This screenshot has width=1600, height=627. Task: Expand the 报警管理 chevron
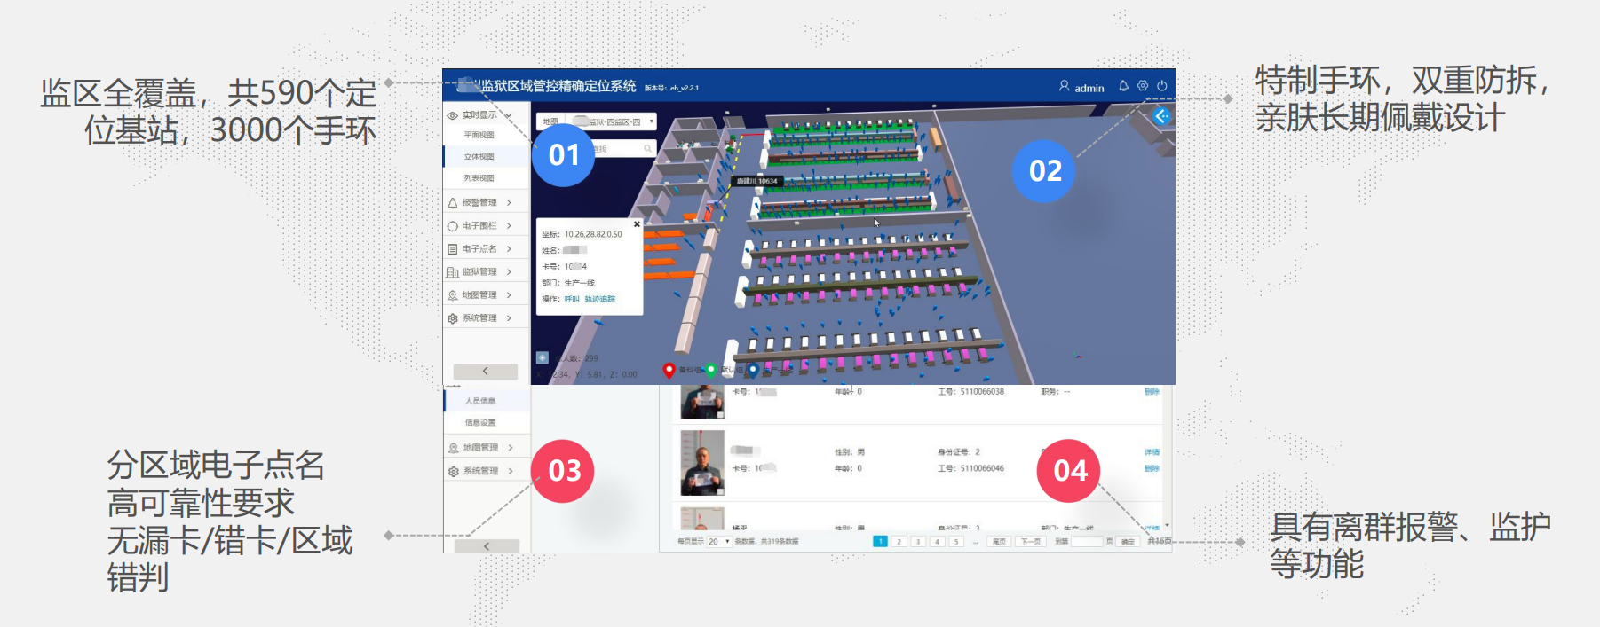point(509,202)
